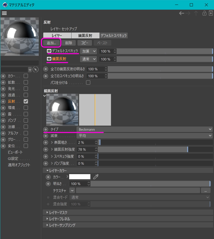Expand the レイヤーマスク section
The image size is (214, 239).
click(58, 212)
